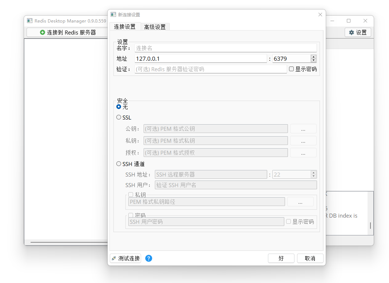The image size is (389, 283).
Task: Select the 连接设置 tab
Action: [x=125, y=27]
